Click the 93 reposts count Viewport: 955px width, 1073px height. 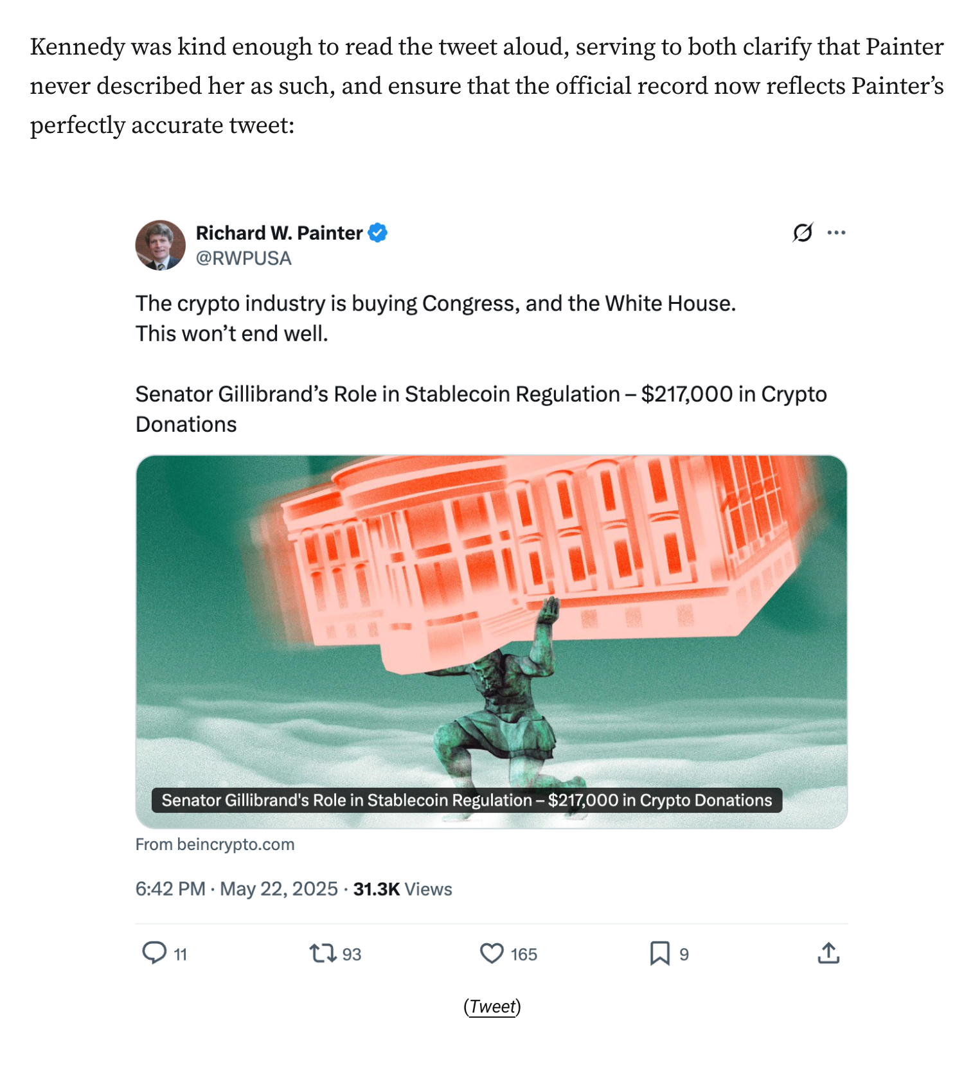352,954
